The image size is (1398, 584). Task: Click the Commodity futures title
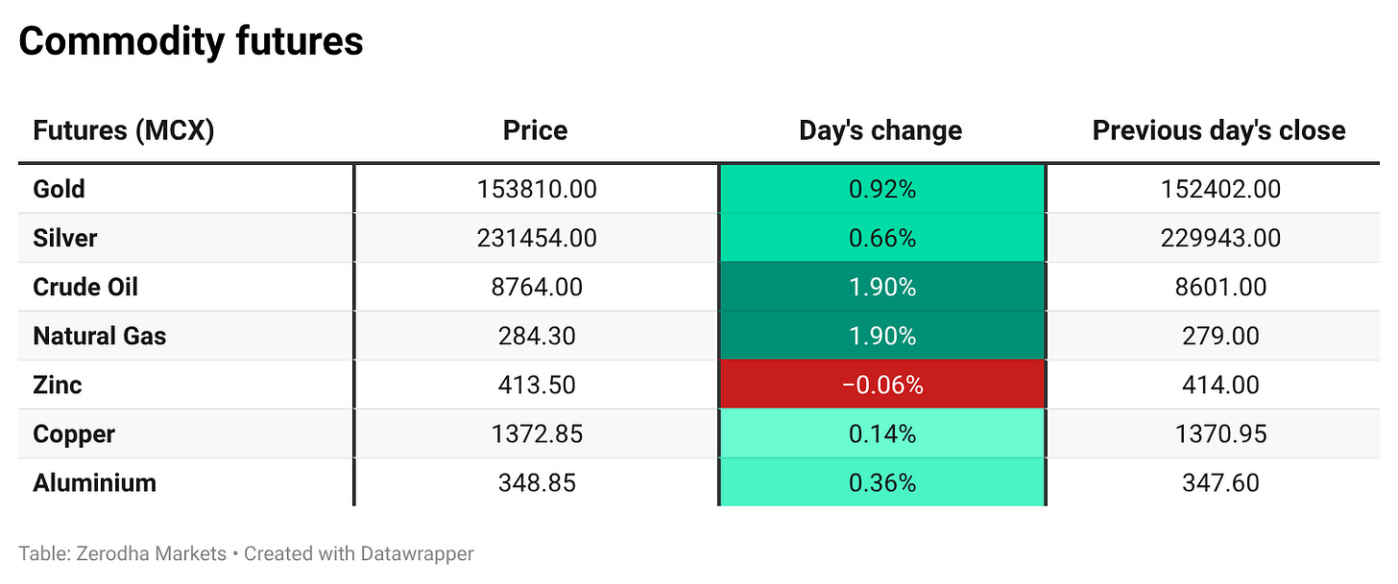[191, 41]
